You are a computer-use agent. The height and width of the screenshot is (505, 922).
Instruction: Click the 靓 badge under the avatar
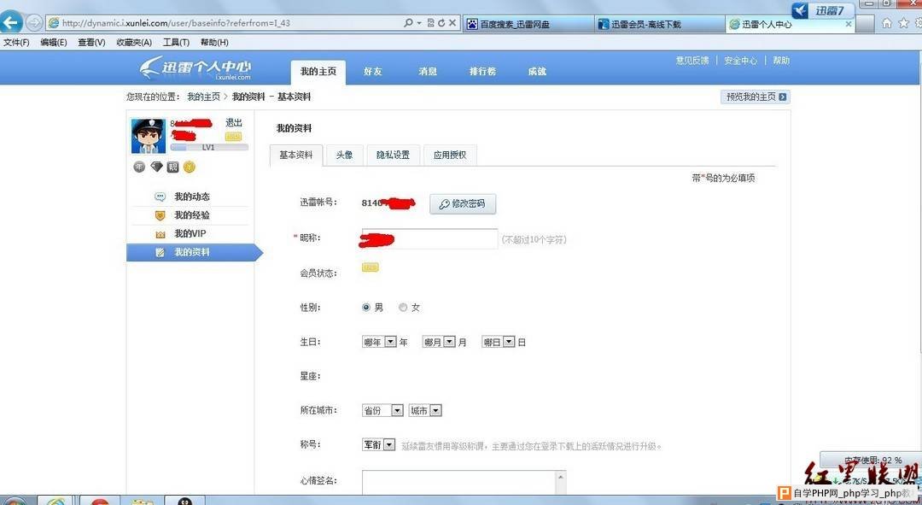pos(172,167)
